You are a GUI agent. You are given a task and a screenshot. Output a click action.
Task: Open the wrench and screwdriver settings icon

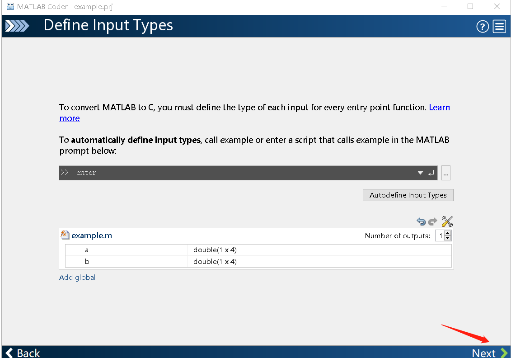447,221
